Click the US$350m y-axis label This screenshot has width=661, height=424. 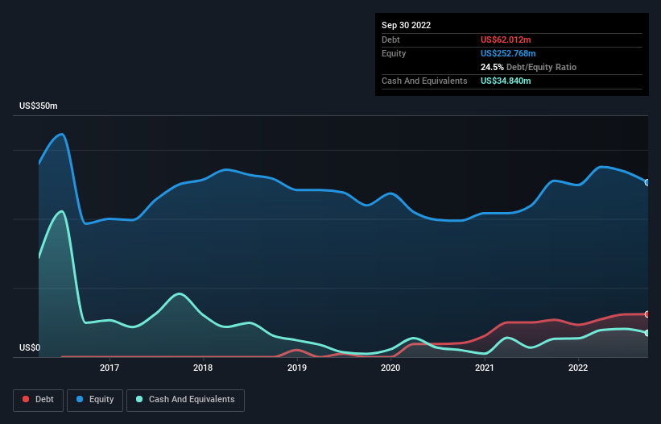pyautogui.click(x=39, y=106)
